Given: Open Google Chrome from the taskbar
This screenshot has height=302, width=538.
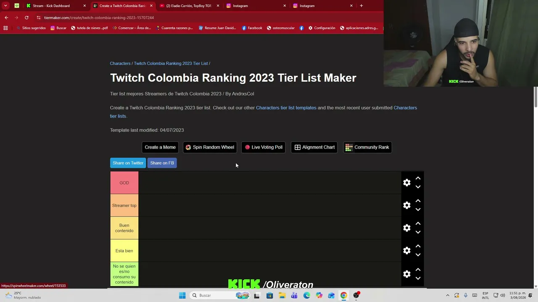Looking at the screenshot, I should point(344,295).
